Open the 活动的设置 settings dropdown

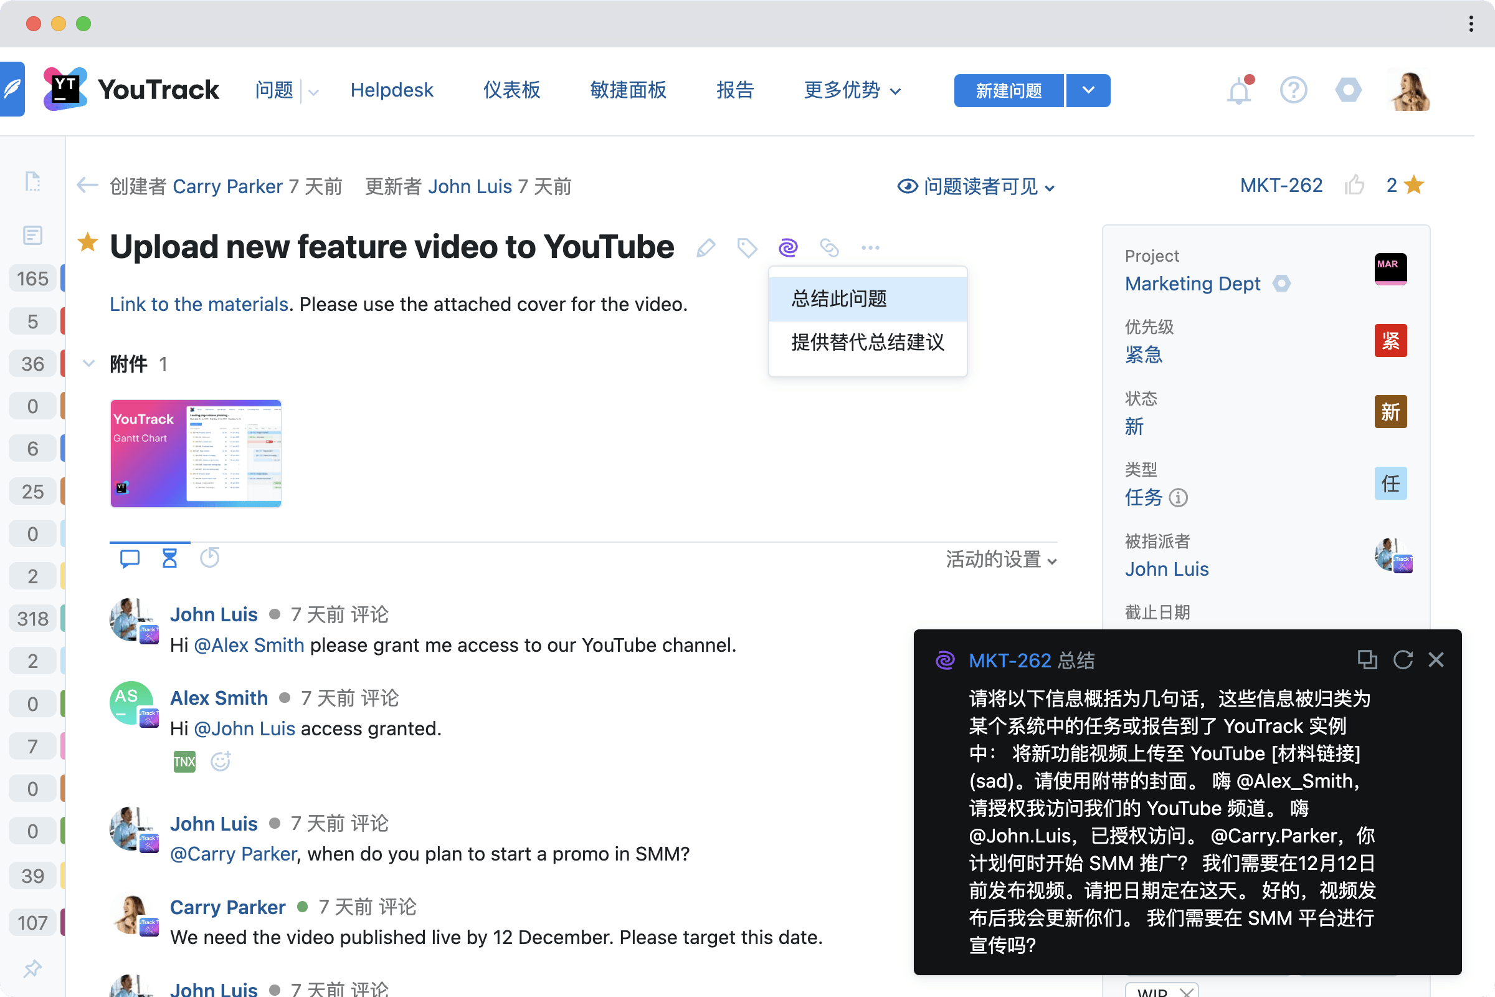point(1000,560)
